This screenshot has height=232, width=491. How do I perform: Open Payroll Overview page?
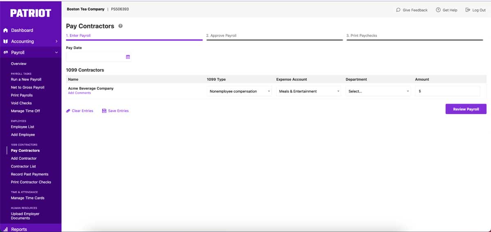19,64
